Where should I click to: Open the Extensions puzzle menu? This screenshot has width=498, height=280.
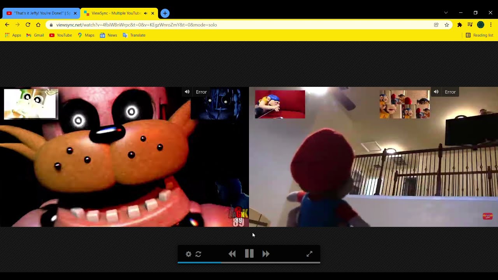pyautogui.click(x=459, y=25)
